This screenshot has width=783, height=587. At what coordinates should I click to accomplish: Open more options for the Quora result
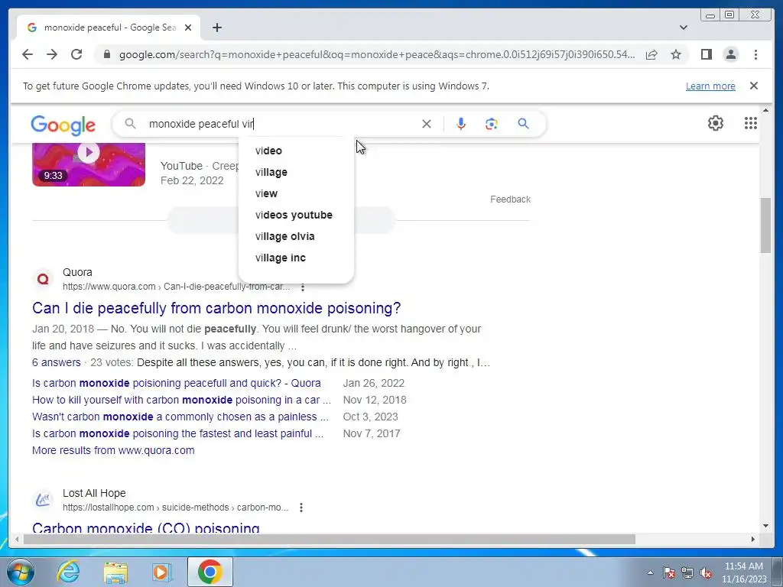click(303, 287)
